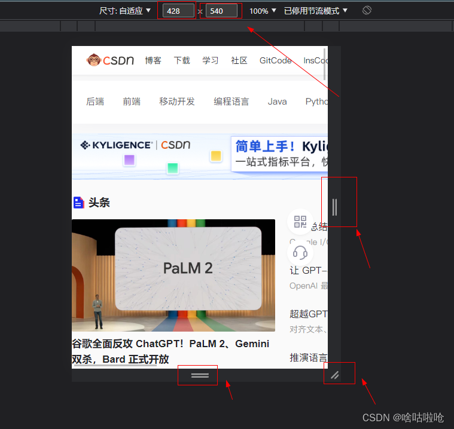Click the QR code floating icon

(300, 222)
